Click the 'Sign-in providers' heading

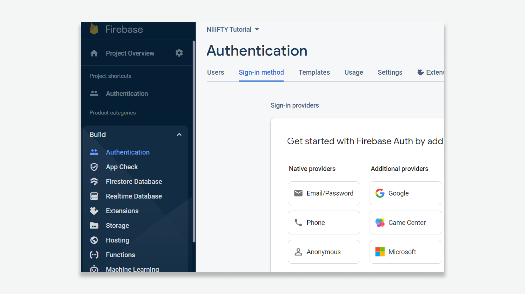click(294, 105)
